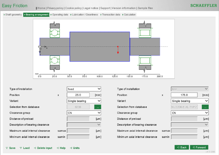Click the left ball bearing symbol on shaft
This screenshot has width=219, height=155.
click(54, 33)
